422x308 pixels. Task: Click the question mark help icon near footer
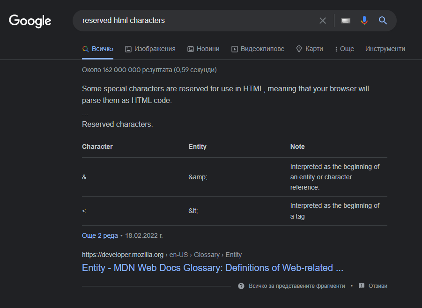[241, 286]
